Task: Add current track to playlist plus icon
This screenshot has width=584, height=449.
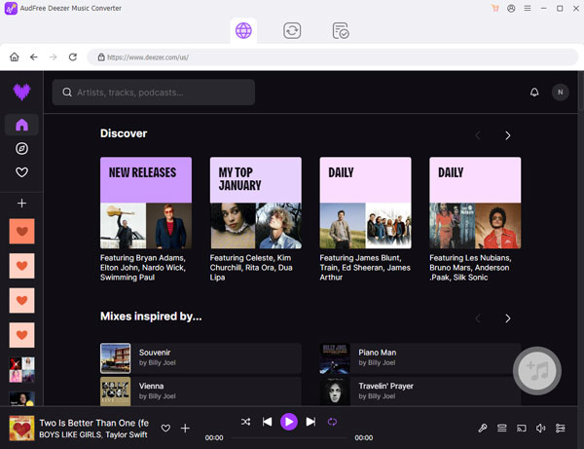Action: pos(185,429)
